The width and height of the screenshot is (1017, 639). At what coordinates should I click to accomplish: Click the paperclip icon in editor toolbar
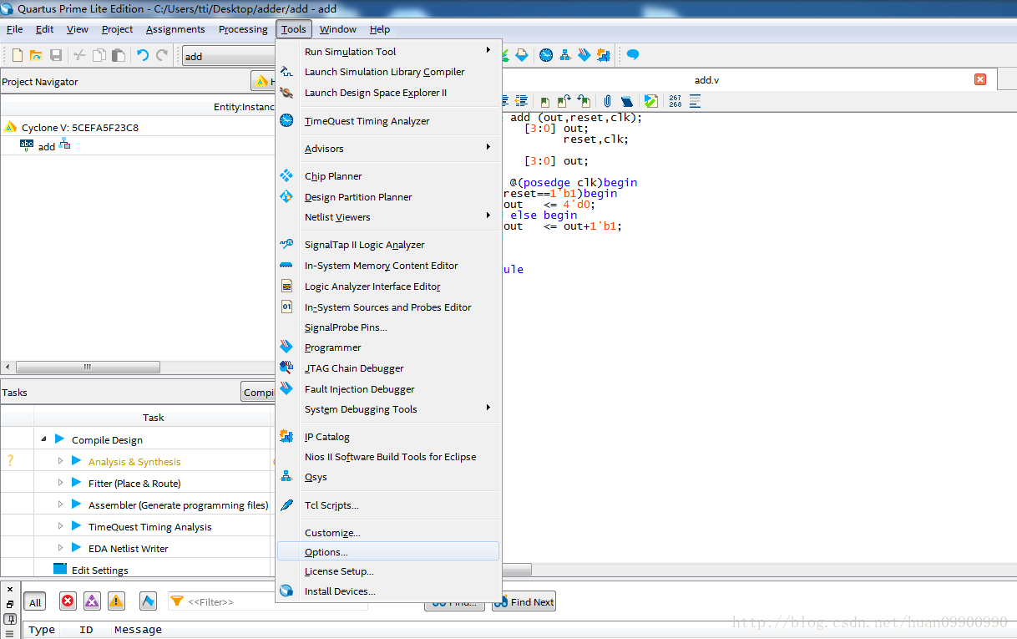pos(608,101)
